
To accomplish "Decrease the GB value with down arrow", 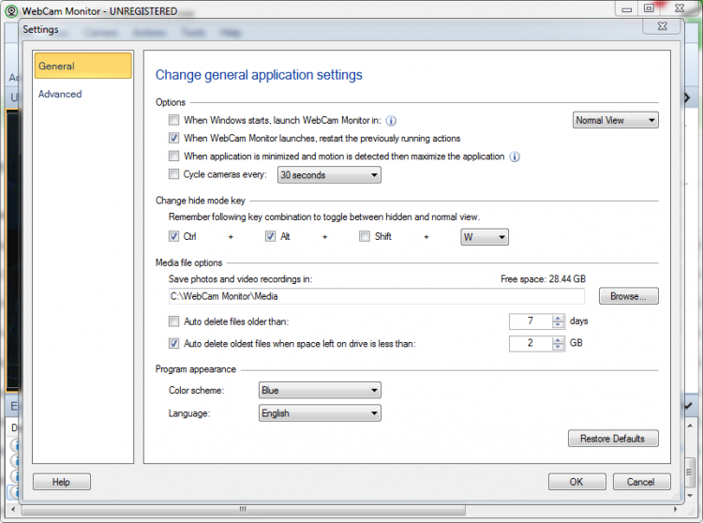I will point(558,348).
